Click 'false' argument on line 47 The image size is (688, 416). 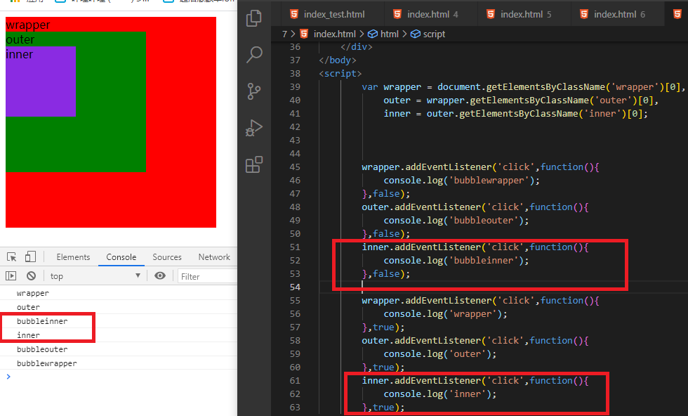coord(386,194)
